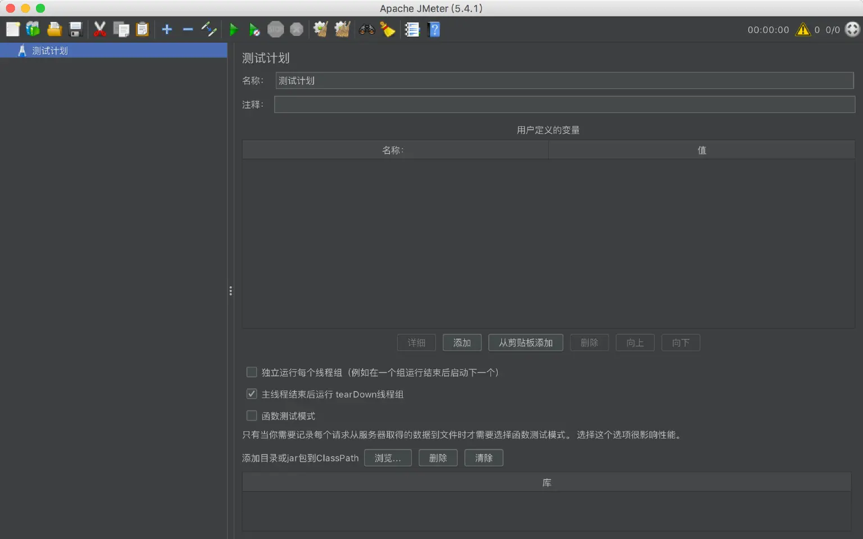Click the splitter dots to collapse sidebar
The height and width of the screenshot is (539, 863).
230,290
